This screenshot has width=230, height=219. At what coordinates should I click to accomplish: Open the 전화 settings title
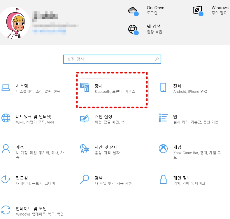177,86
